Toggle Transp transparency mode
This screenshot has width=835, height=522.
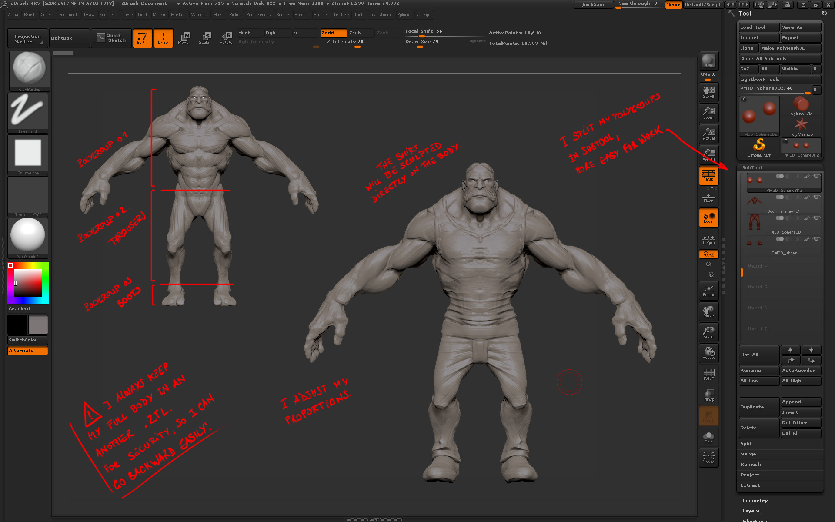(x=708, y=395)
